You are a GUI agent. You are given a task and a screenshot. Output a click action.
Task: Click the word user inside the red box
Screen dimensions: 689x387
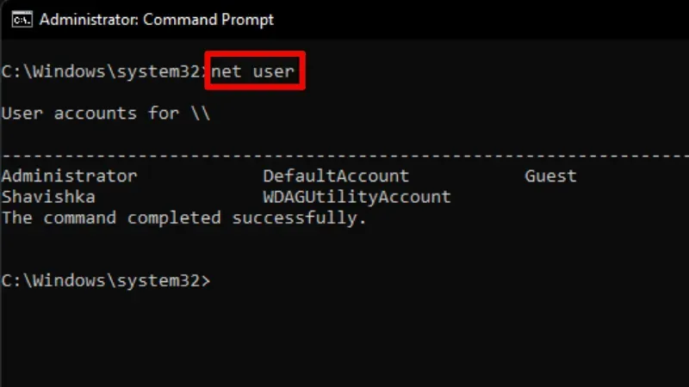273,71
